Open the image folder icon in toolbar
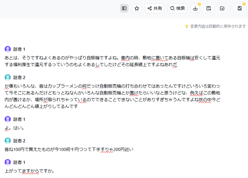This screenshot has height=178, width=248. 222,8
